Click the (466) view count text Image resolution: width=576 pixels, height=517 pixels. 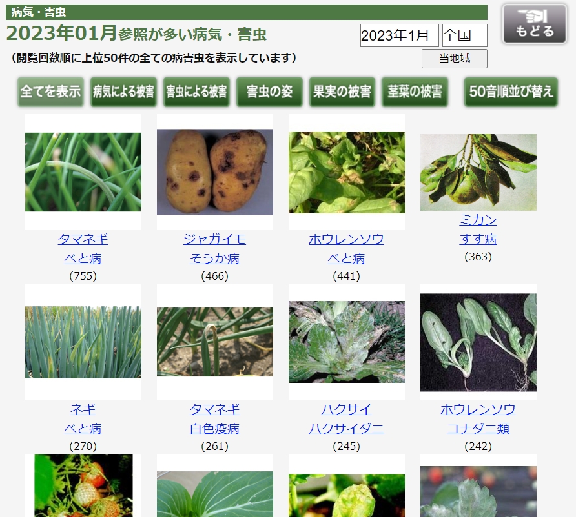pyautogui.click(x=215, y=276)
